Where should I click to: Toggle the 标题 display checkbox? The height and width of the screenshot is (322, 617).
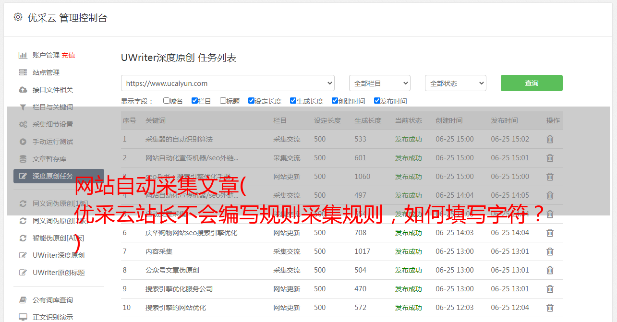pos(223,101)
